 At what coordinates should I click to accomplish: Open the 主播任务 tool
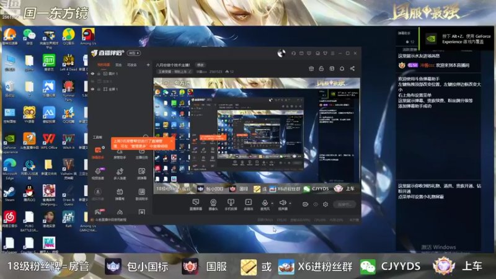click(141, 154)
